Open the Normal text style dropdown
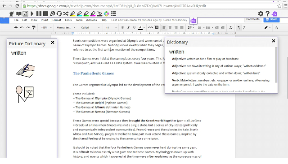This screenshot has height=164, width=288. click(66, 28)
